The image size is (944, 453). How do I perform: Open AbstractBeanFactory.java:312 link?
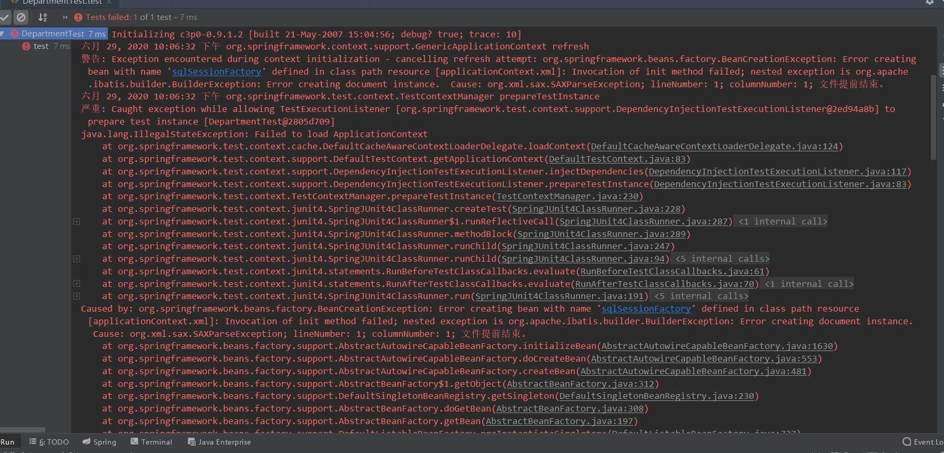pos(580,384)
